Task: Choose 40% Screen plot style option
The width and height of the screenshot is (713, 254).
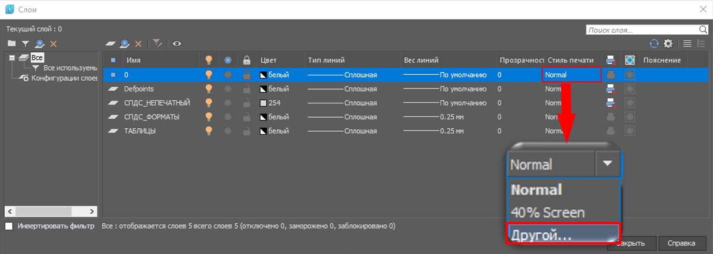Action: click(x=548, y=212)
